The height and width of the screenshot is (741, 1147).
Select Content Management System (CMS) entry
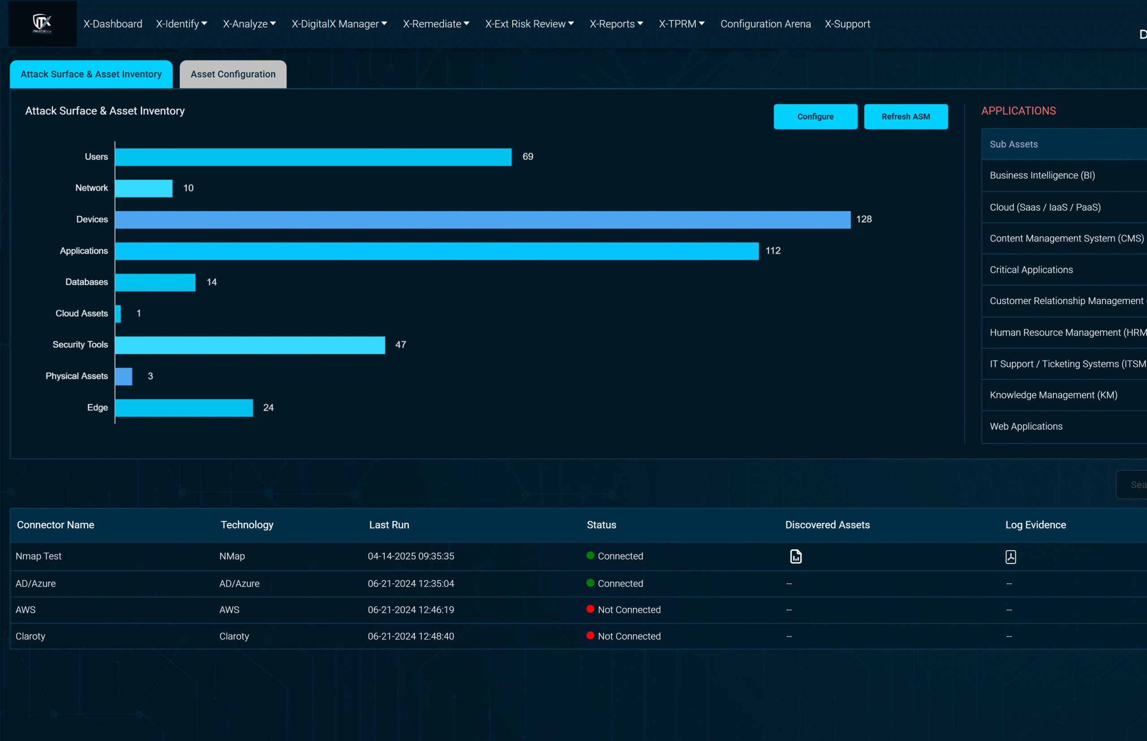pos(1064,238)
